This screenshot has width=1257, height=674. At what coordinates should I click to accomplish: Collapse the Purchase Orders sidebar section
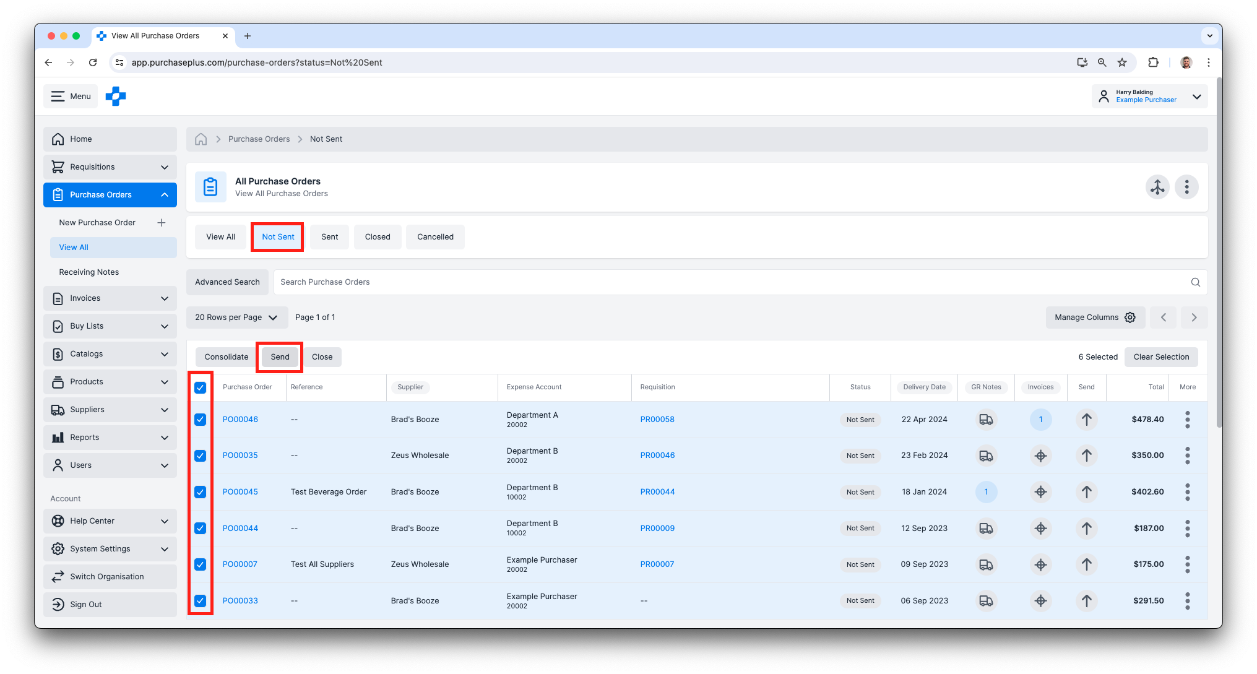[110, 195]
